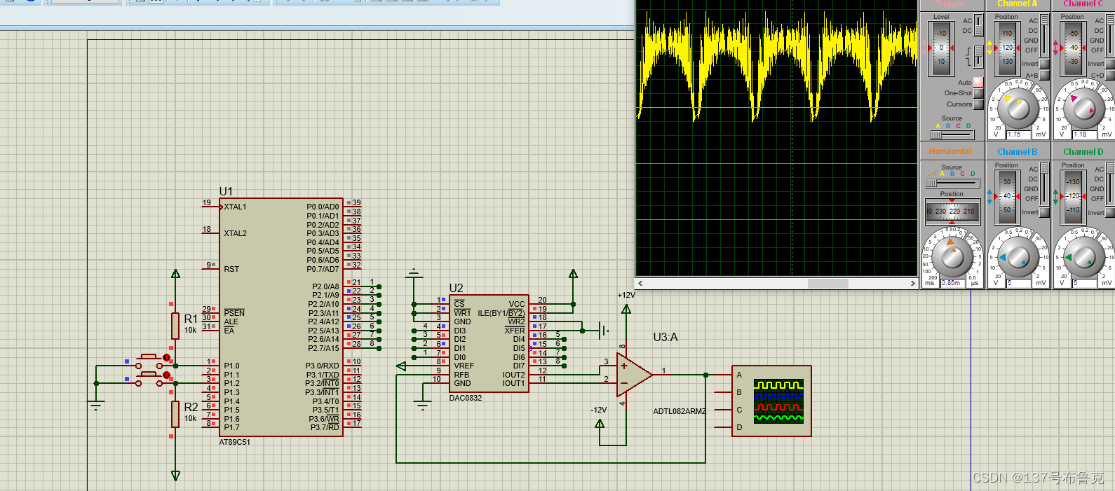Click the AT89C51 part label
Screen dimensions: 1115x491
coord(234,442)
